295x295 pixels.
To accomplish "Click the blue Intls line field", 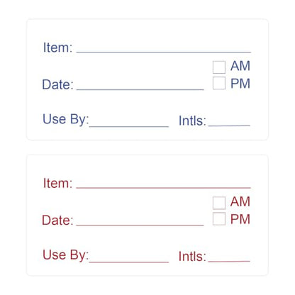I will point(229,126).
